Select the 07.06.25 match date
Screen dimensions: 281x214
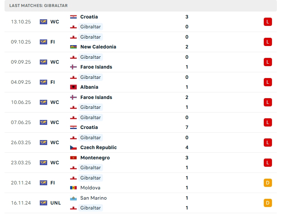point(21,122)
